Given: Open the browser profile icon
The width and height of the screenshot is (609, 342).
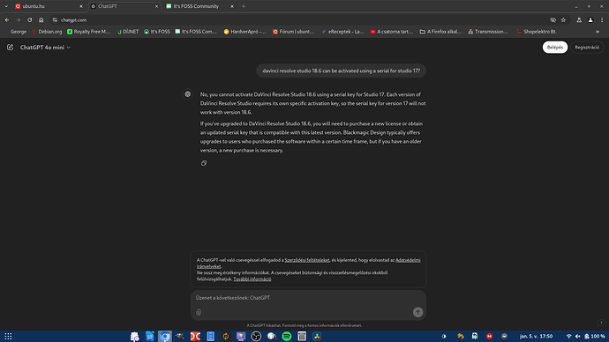Looking at the screenshot, I should [x=590, y=19].
